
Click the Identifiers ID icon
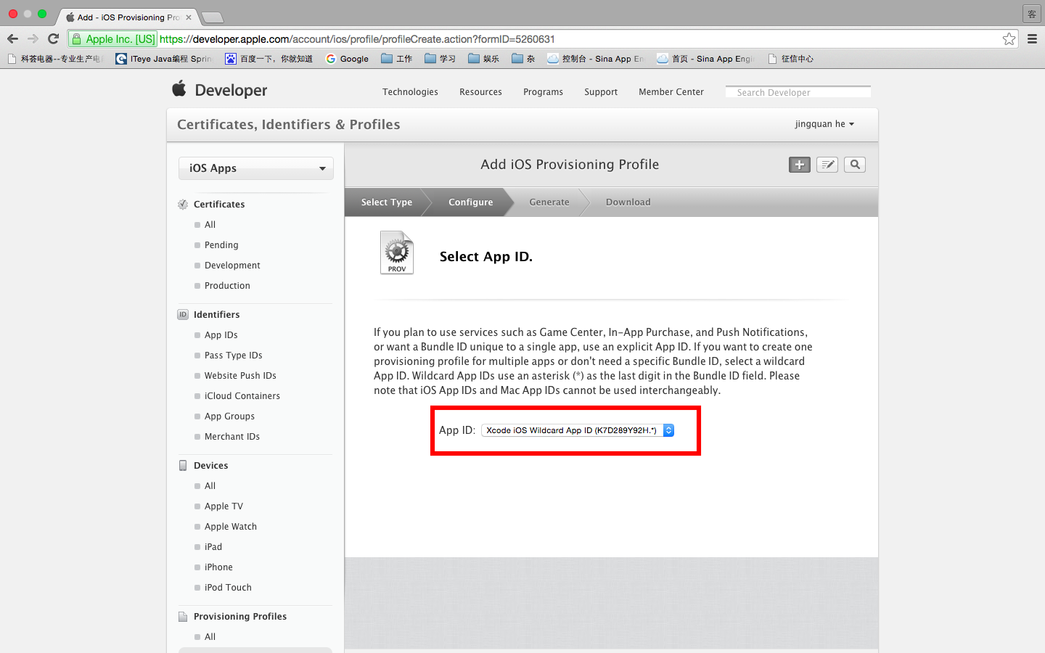[183, 315]
